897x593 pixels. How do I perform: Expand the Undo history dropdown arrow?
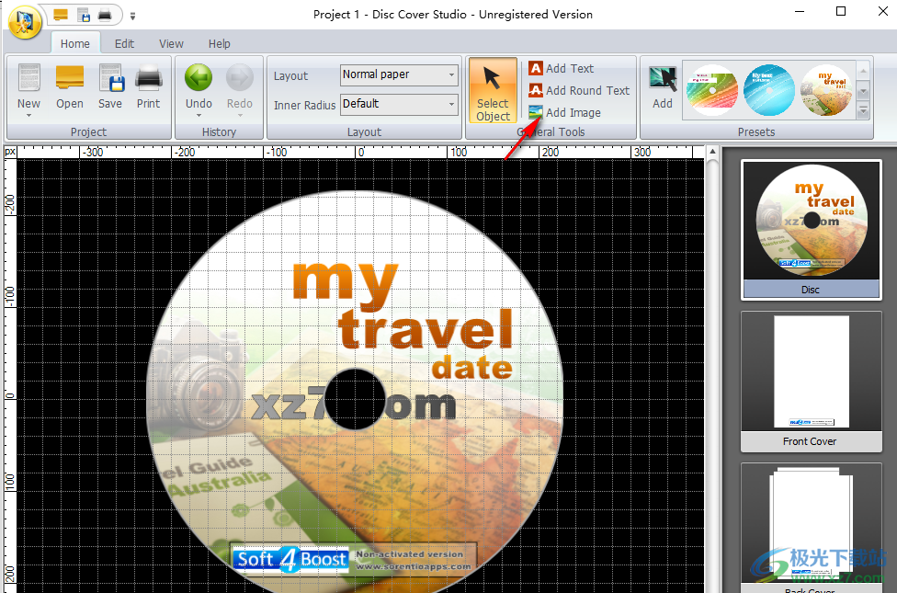(x=199, y=116)
